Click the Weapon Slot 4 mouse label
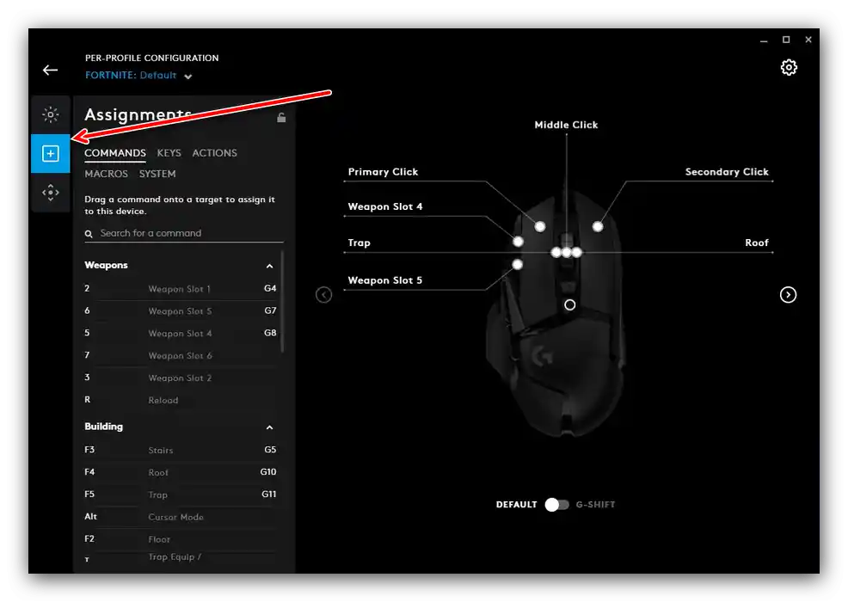The width and height of the screenshot is (848, 602). (x=385, y=206)
